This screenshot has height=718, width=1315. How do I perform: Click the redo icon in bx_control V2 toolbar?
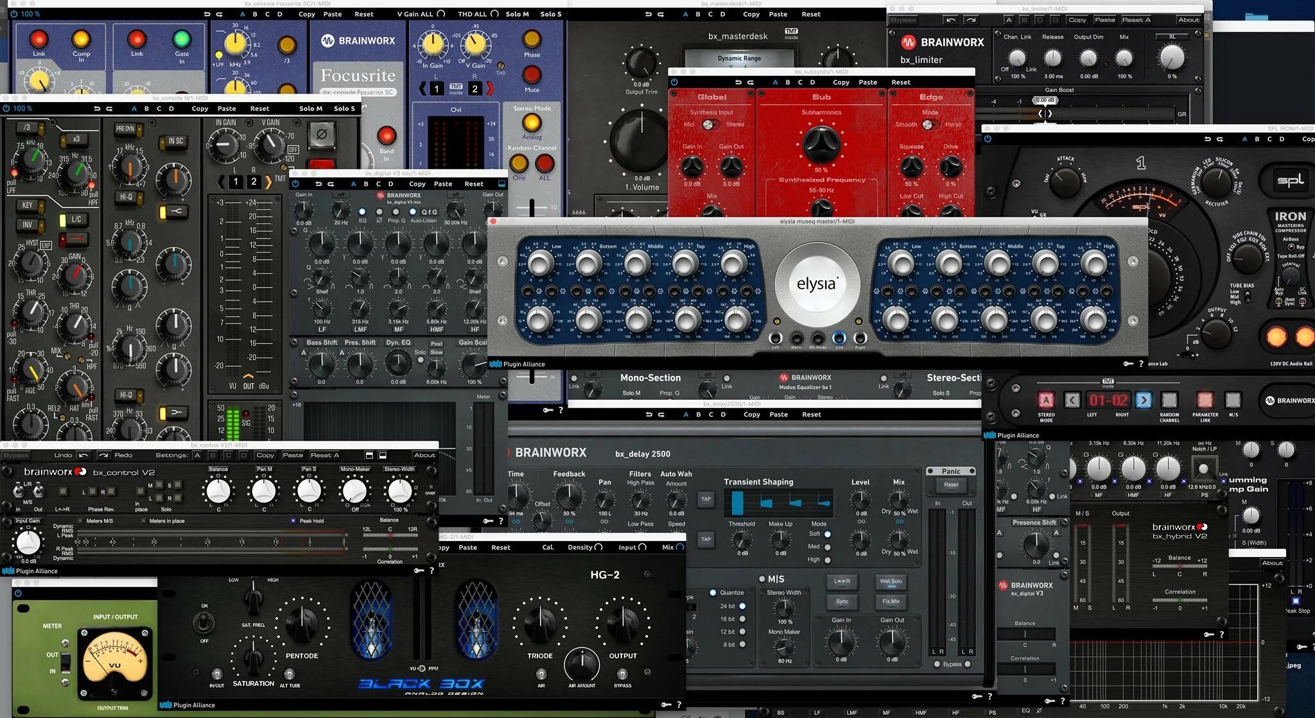105,456
